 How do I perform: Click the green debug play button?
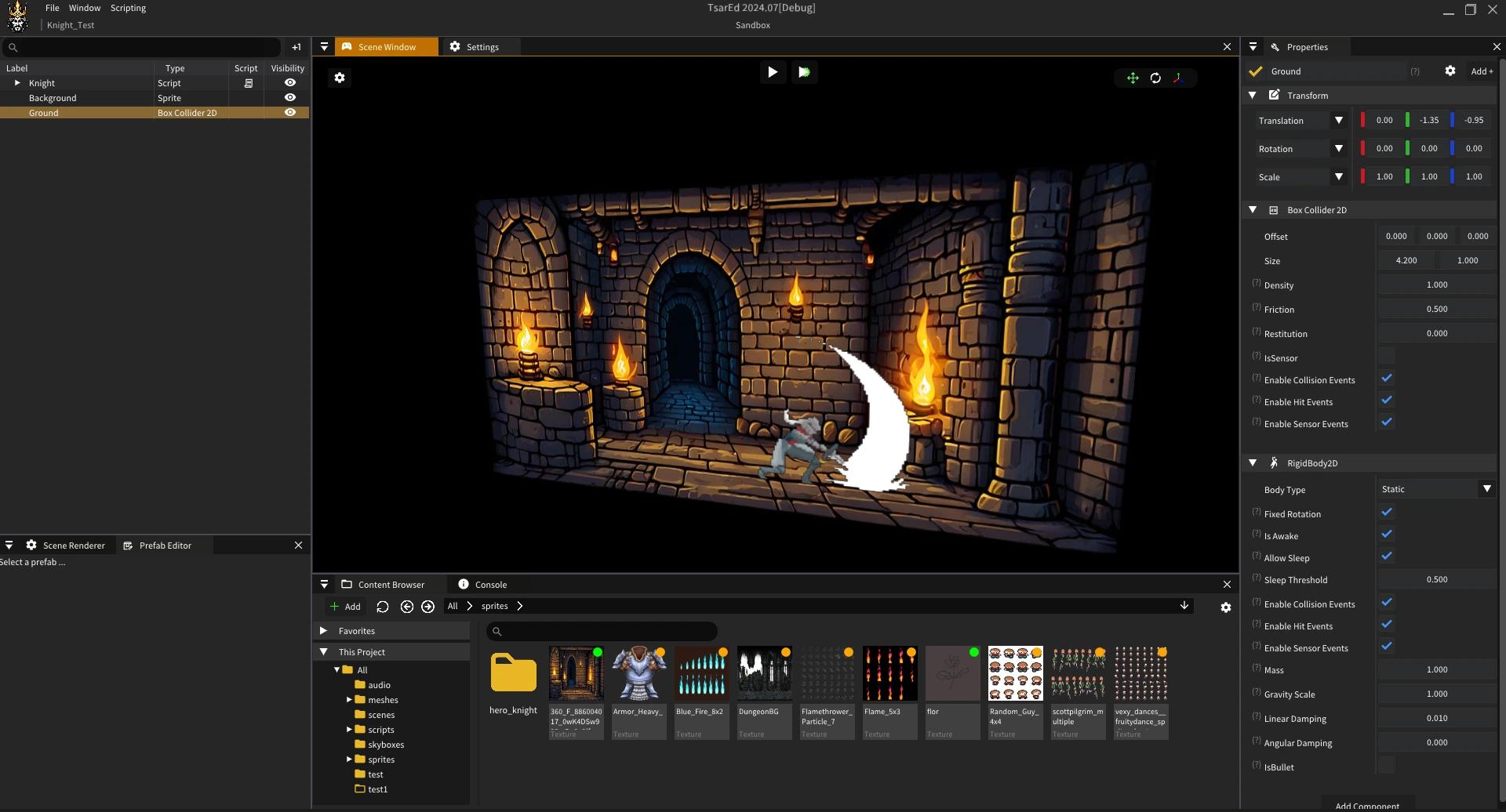click(x=804, y=72)
